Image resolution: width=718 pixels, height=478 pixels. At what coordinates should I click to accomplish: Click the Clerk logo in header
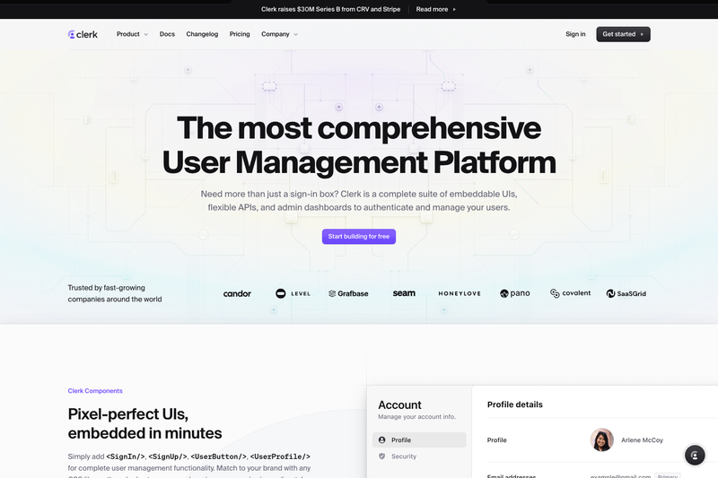83,34
